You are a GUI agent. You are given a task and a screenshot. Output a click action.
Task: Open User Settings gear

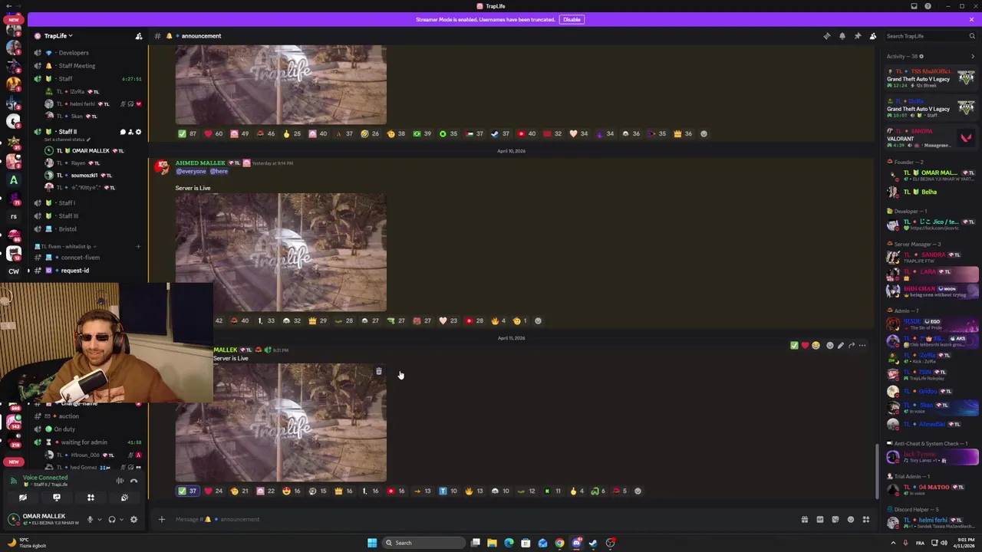[x=133, y=520]
